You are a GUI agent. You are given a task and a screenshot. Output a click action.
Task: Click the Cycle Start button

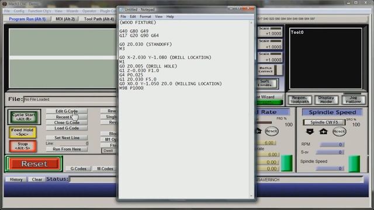24,117
